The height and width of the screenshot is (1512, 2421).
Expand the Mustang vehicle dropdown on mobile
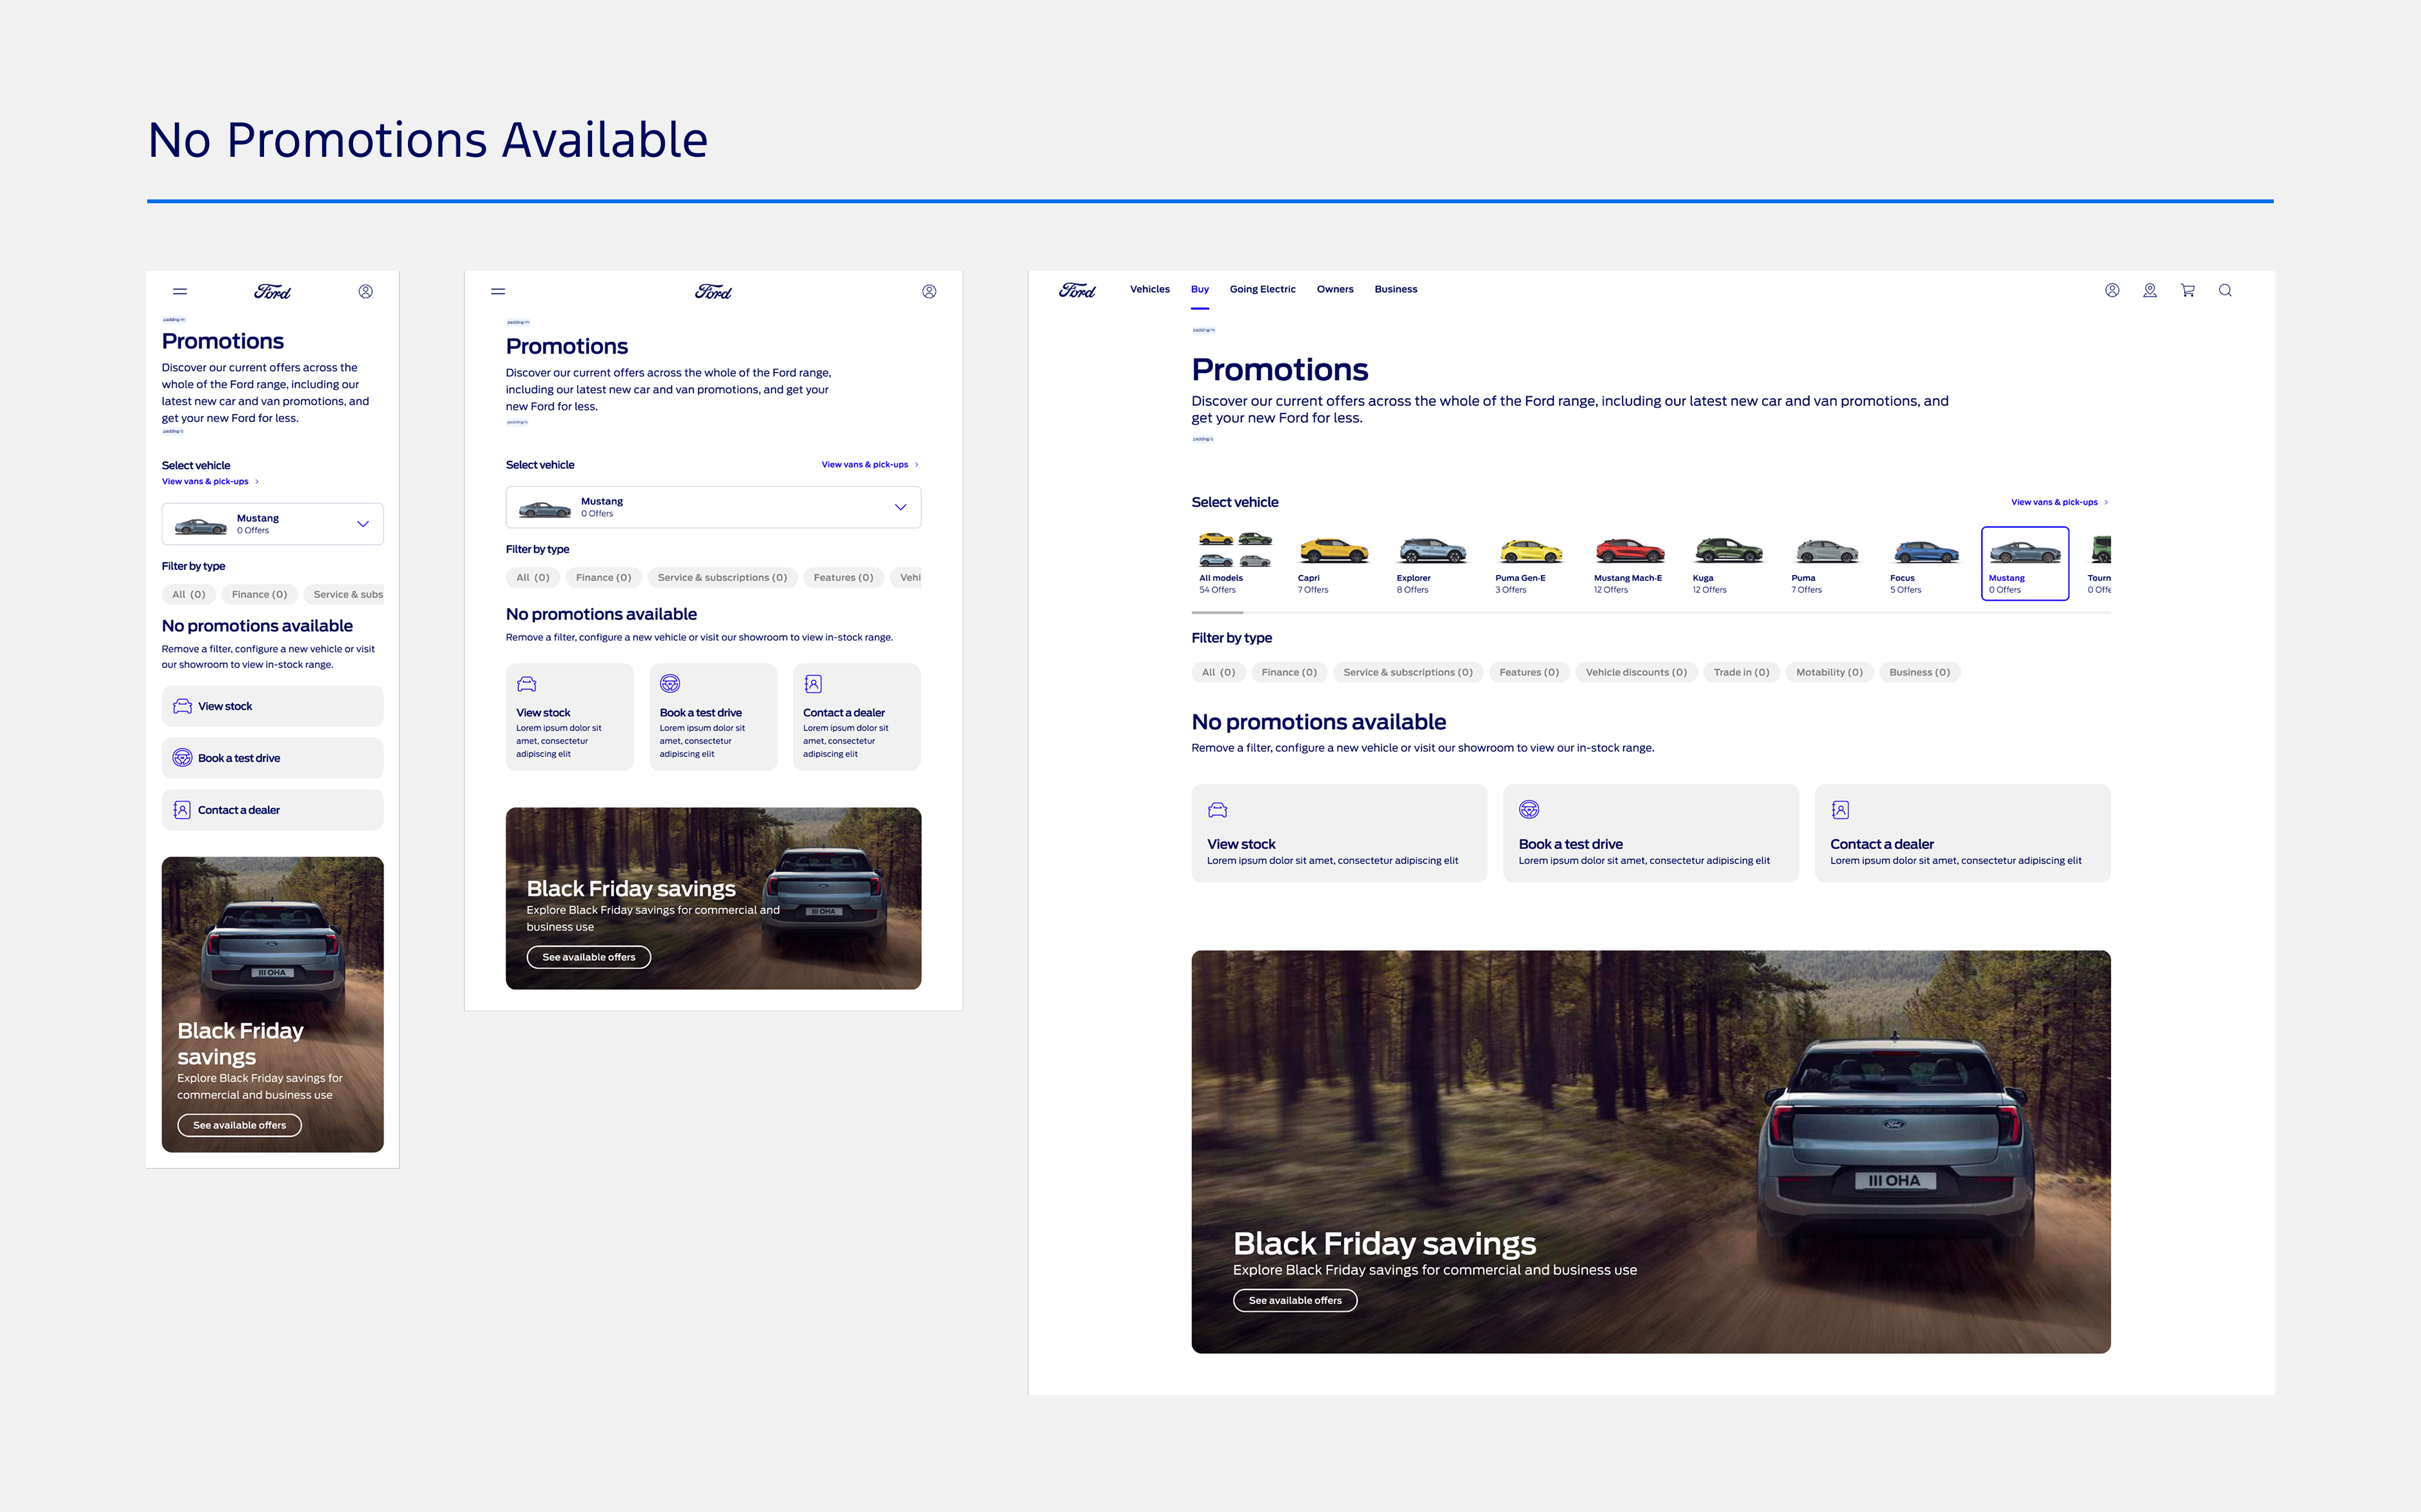362,524
